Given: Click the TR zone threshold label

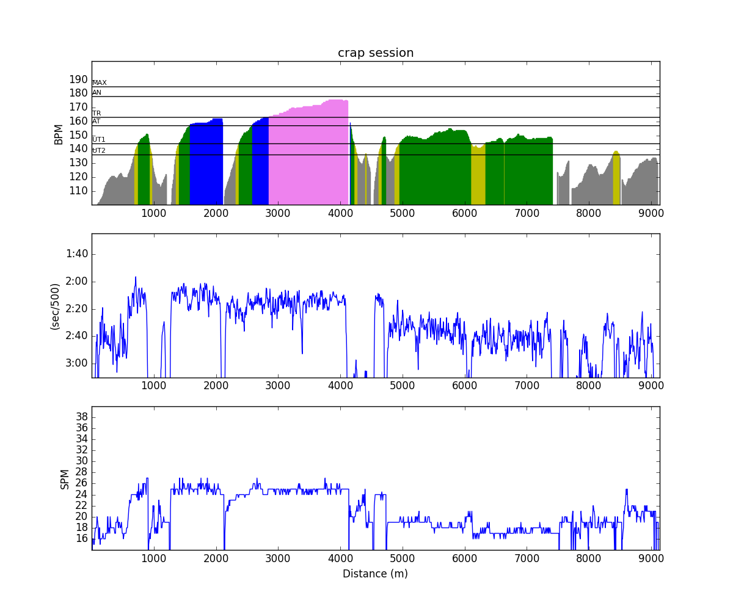Looking at the screenshot, I should (97, 113).
